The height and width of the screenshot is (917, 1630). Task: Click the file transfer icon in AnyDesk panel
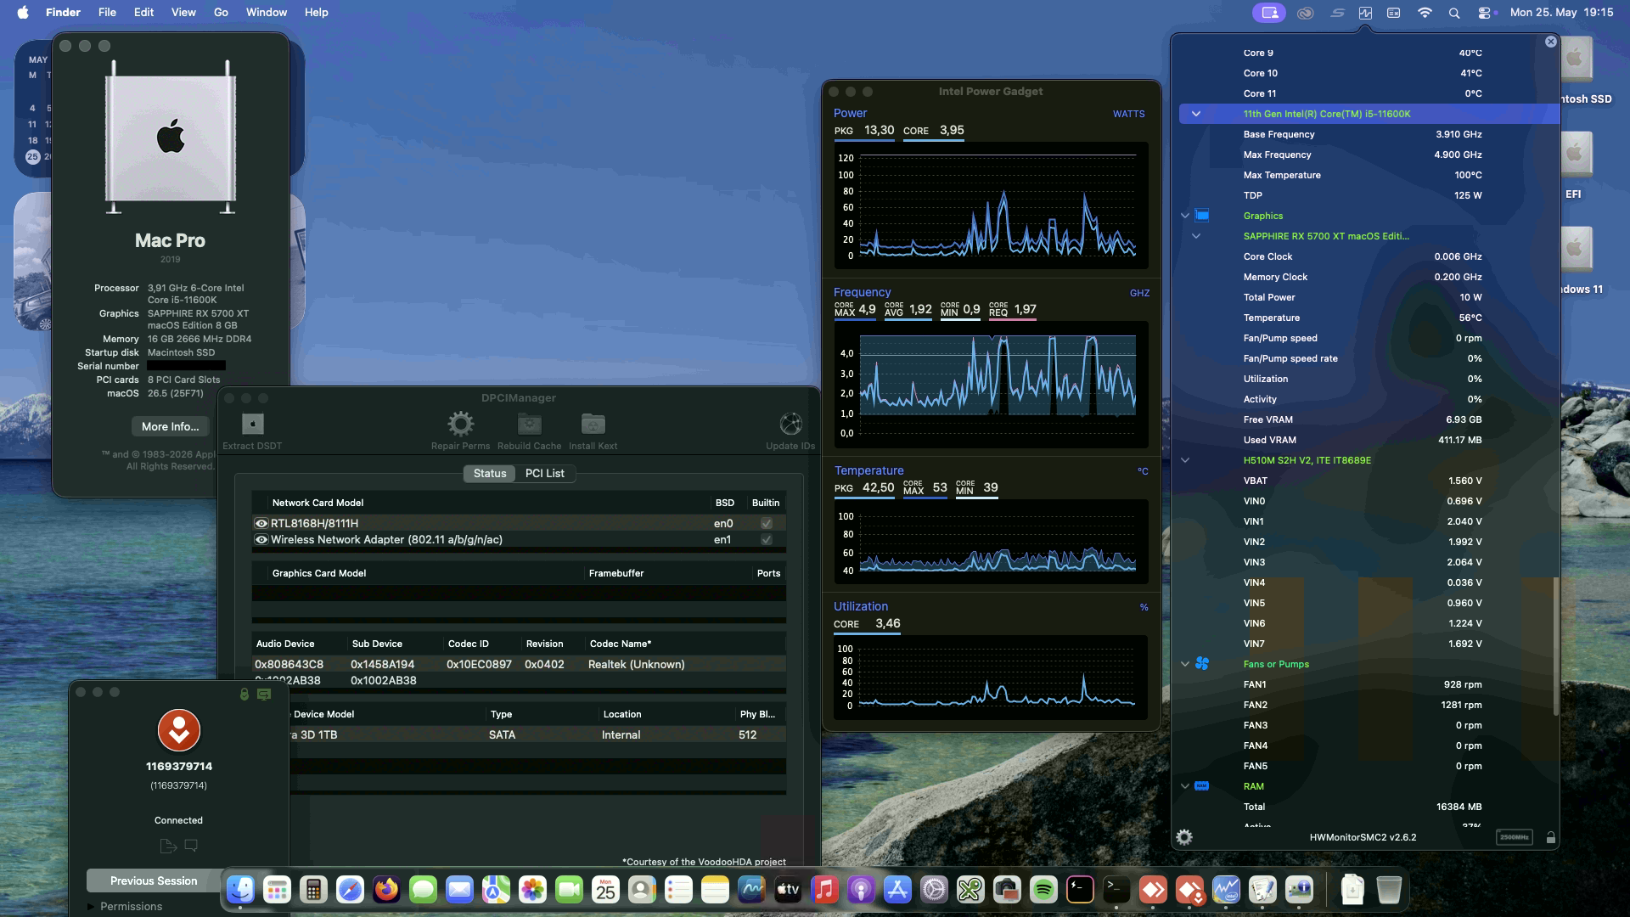point(167,846)
